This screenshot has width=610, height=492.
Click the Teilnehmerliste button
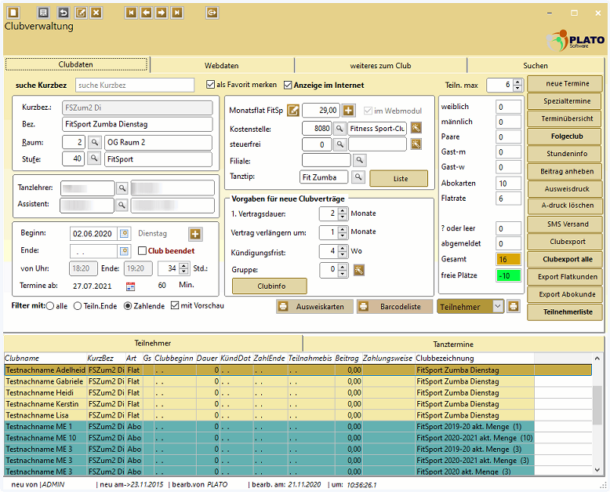[565, 312]
